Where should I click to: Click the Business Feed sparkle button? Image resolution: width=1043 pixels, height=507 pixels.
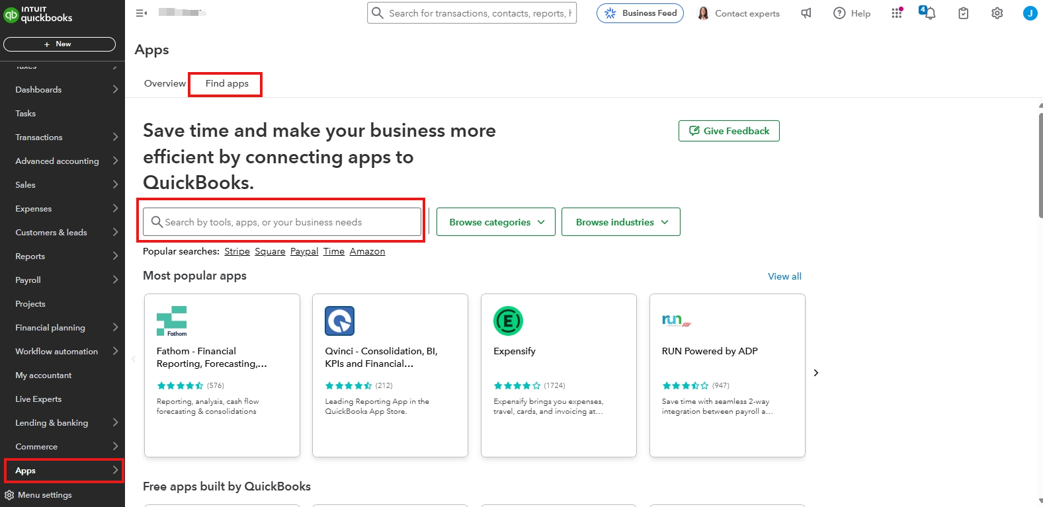[x=640, y=13]
